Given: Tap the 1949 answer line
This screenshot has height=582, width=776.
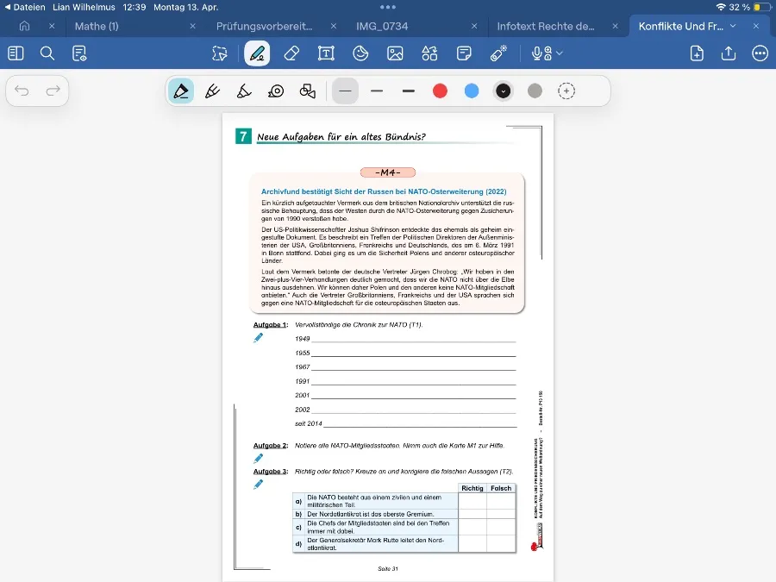Looking at the screenshot, I should (x=414, y=338).
